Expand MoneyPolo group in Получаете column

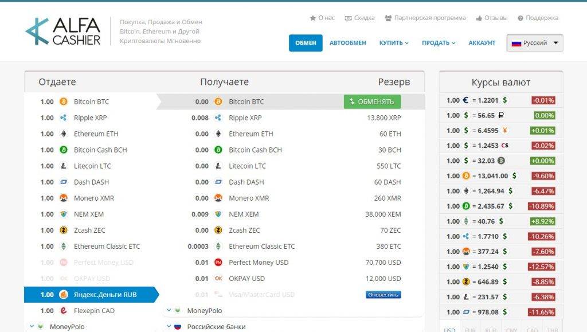coord(169,310)
